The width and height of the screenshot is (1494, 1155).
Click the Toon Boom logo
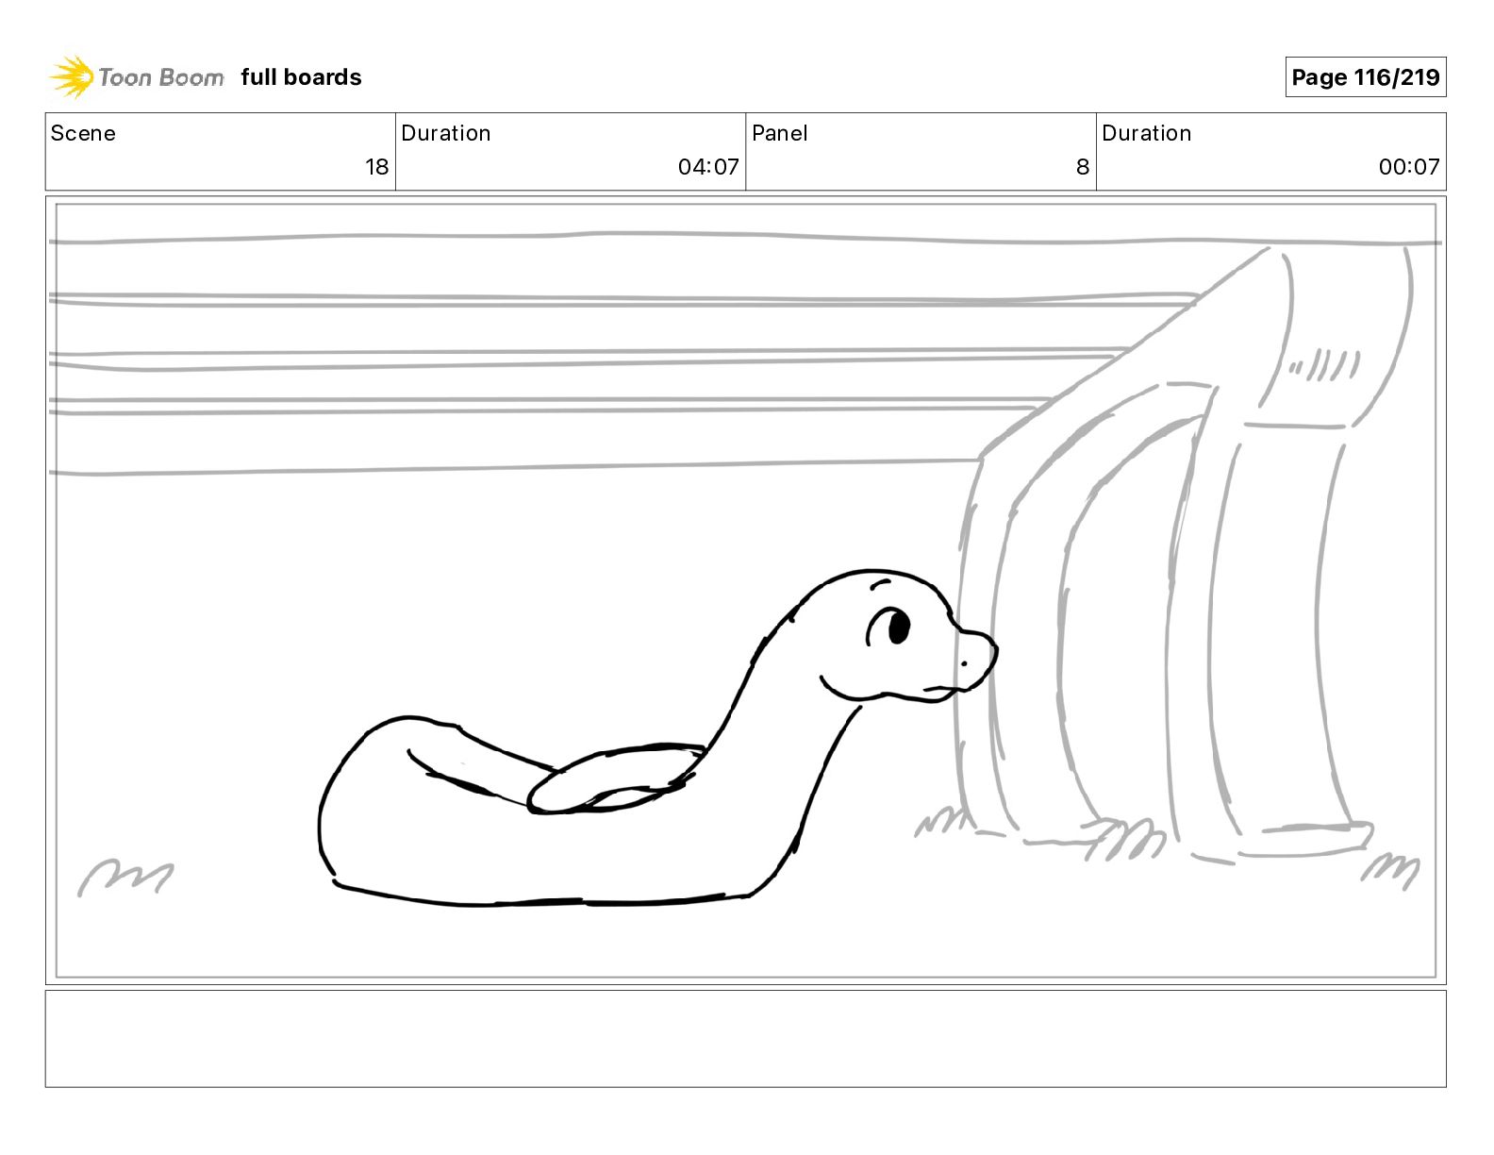click(137, 77)
